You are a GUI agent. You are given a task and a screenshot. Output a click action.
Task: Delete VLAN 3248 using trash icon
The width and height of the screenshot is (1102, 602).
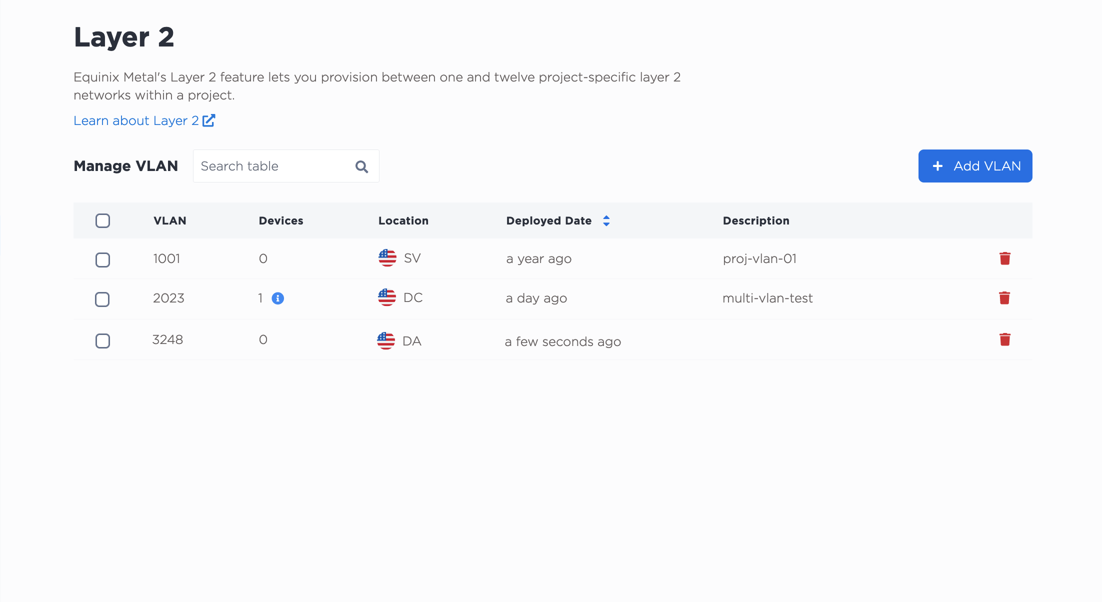[x=1005, y=339]
